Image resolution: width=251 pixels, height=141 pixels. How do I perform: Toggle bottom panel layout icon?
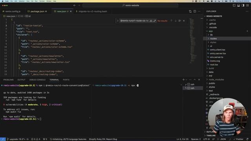238,5
